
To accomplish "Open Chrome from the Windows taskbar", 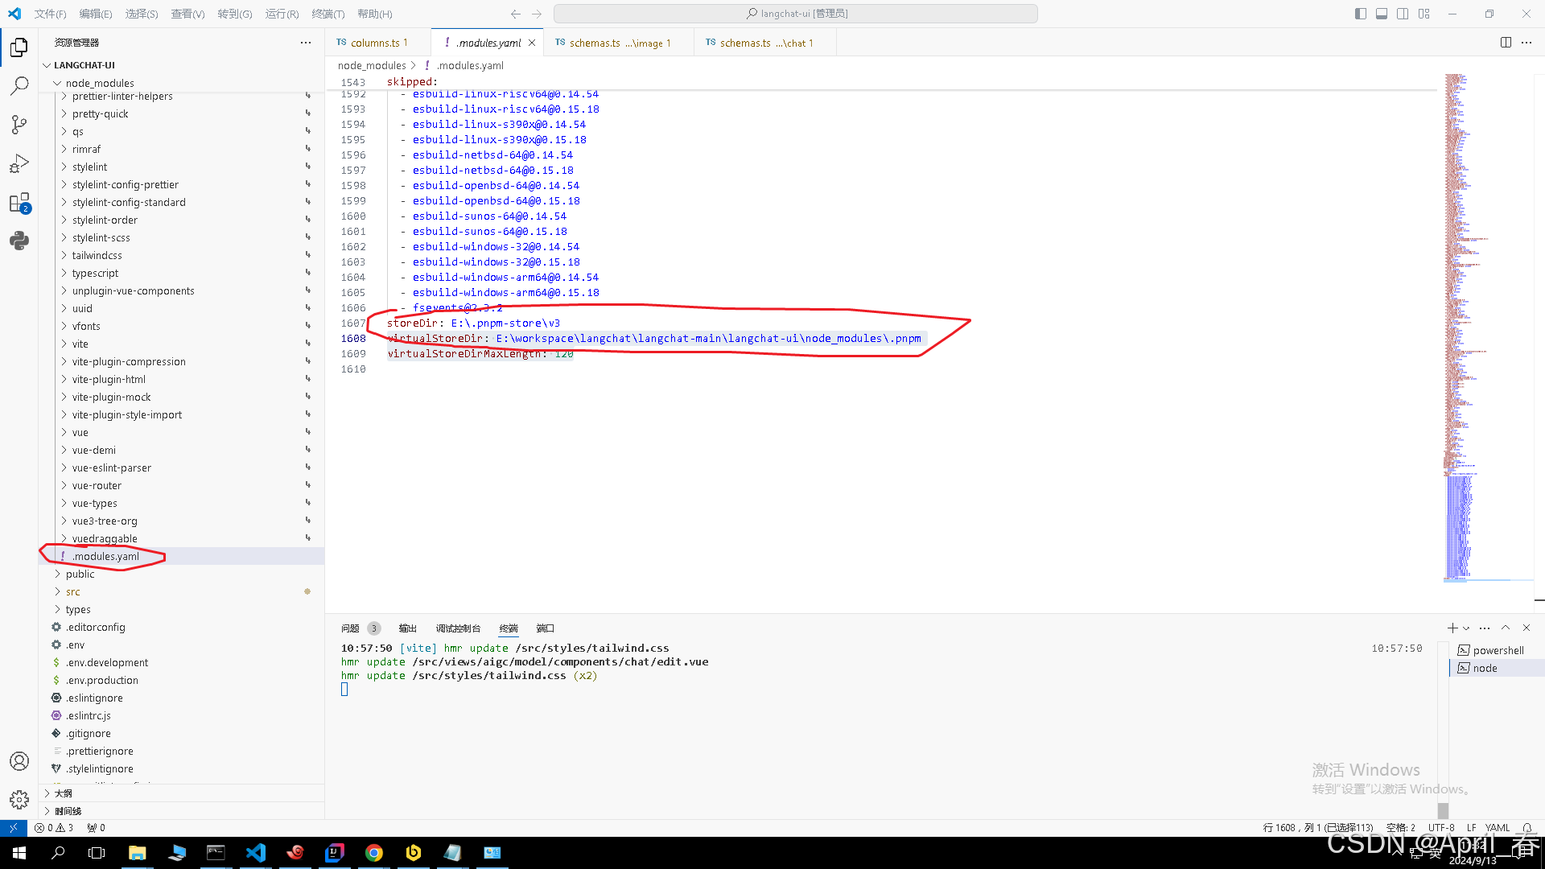I will coord(374,853).
